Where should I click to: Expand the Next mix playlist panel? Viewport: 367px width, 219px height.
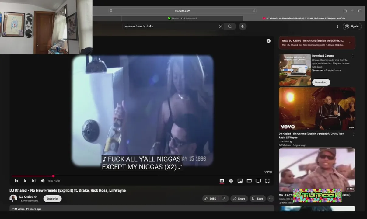coord(350,43)
